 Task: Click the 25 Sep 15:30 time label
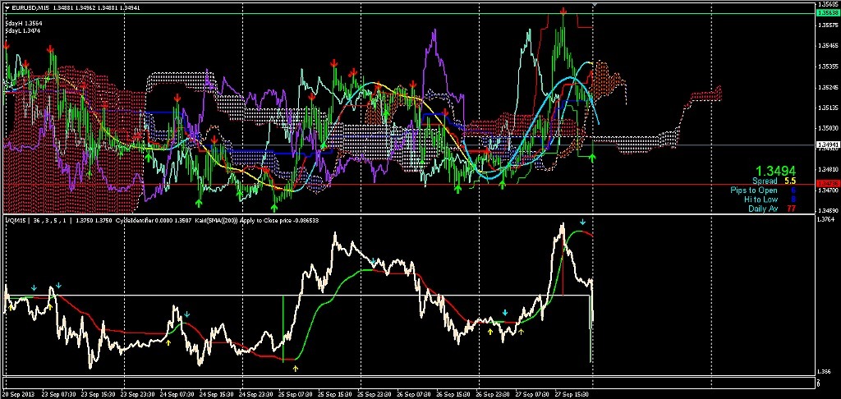pyautogui.click(x=335, y=393)
